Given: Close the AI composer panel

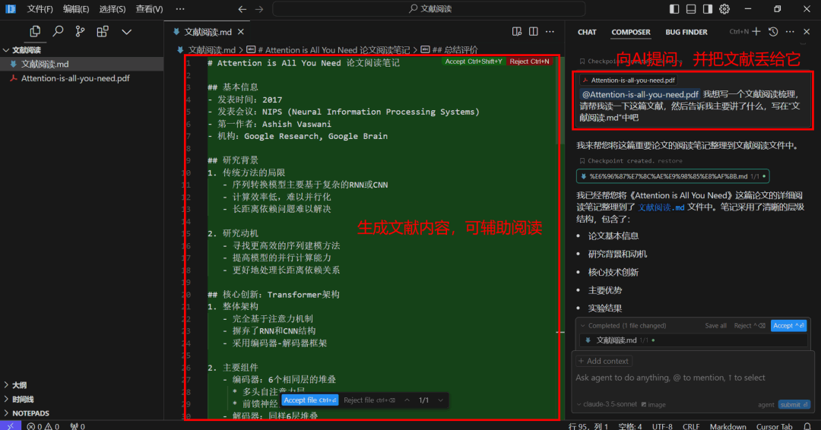Looking at the screenshot, I should (x=807, y=32).
